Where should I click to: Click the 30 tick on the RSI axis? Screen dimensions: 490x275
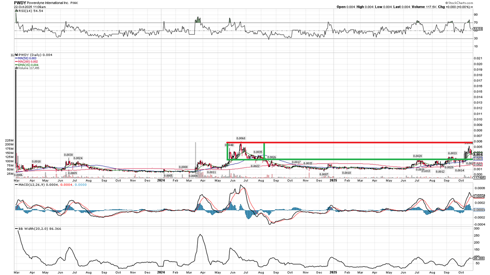(x=475, y=38)
